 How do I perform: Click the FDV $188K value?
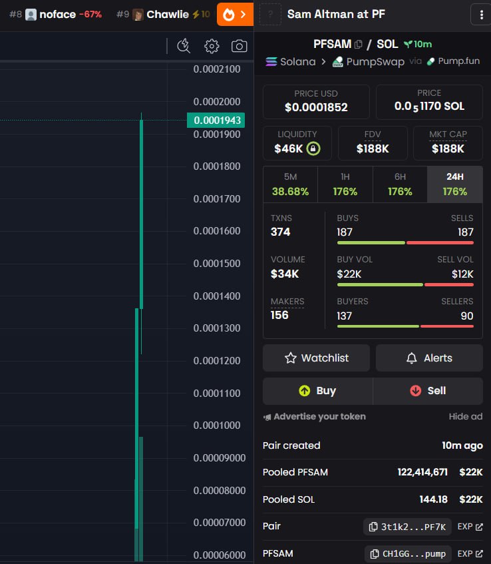point(373,148)
